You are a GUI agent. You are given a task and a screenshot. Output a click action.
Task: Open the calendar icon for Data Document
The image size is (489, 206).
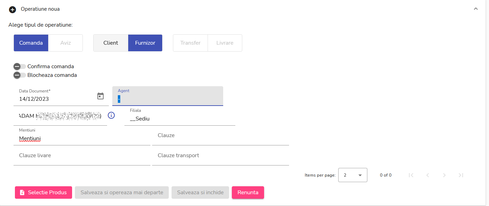[100, 96]
